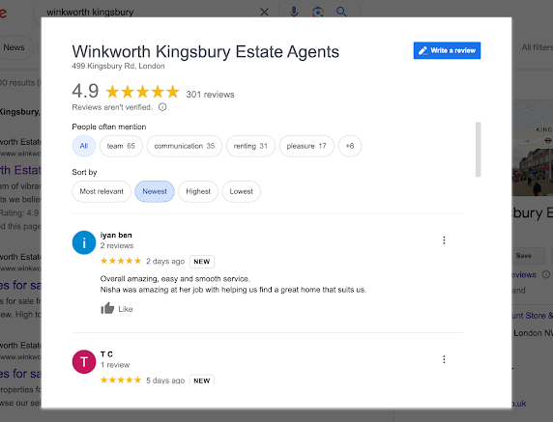Click the thumbs-up Like icon
The height and width of the screenshot is (422, 553).
[x=107, y=309]
